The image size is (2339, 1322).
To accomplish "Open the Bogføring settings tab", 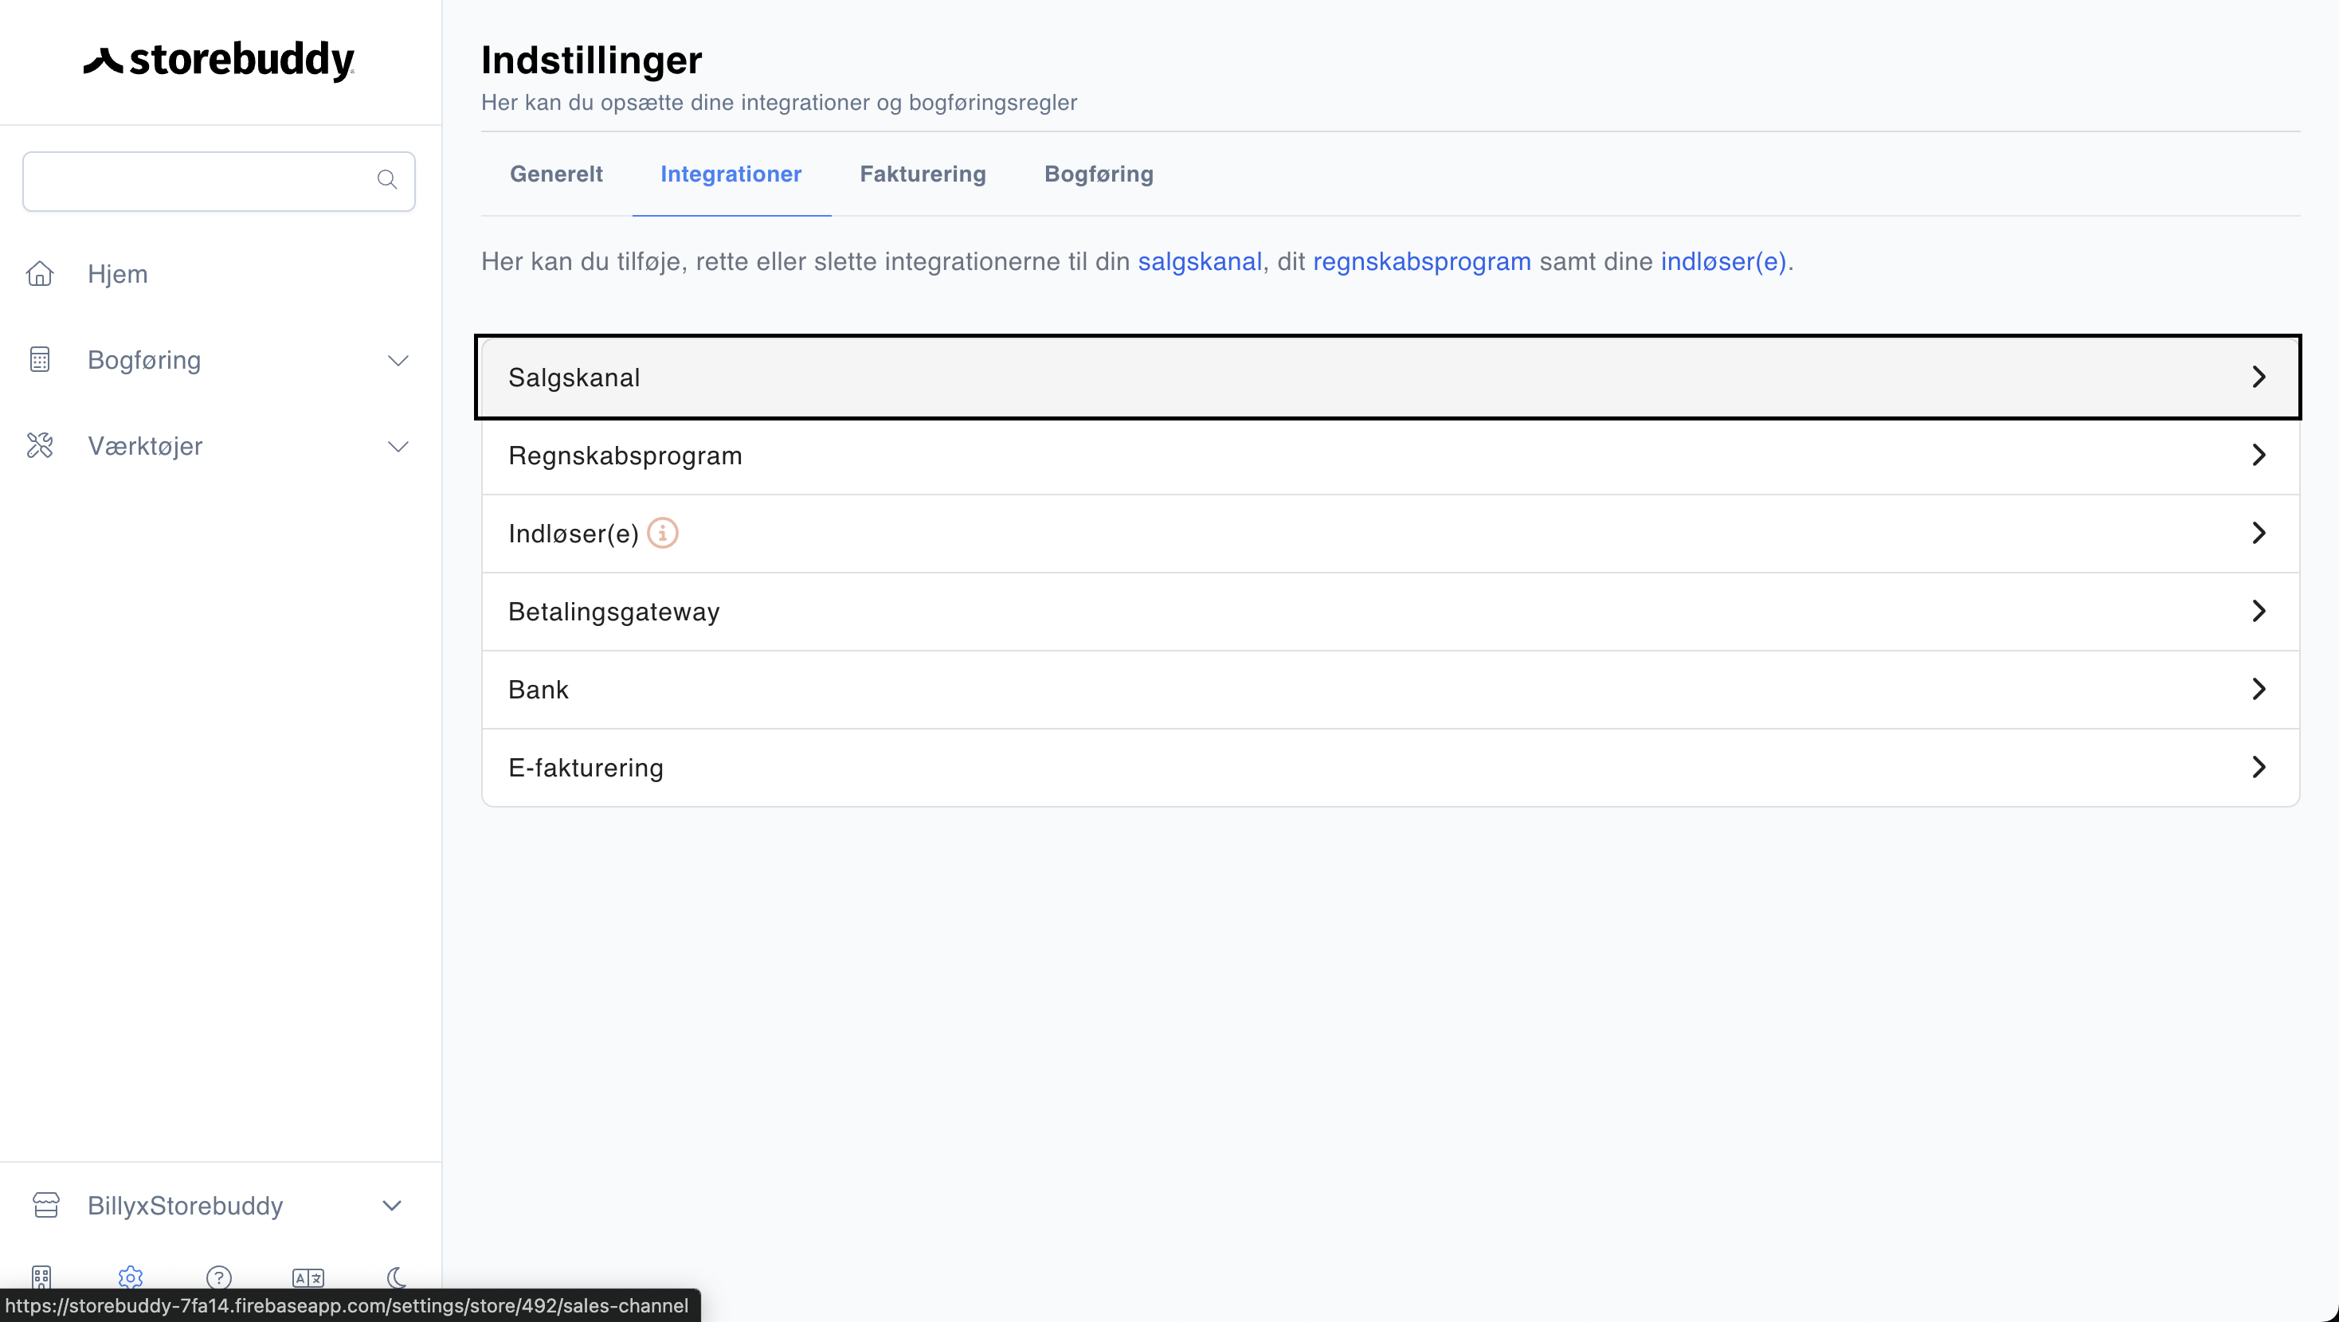I will pos(1099,174).
